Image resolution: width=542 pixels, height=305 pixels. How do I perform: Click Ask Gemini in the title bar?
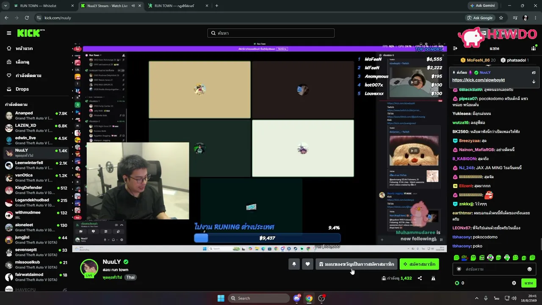point(482,6)
